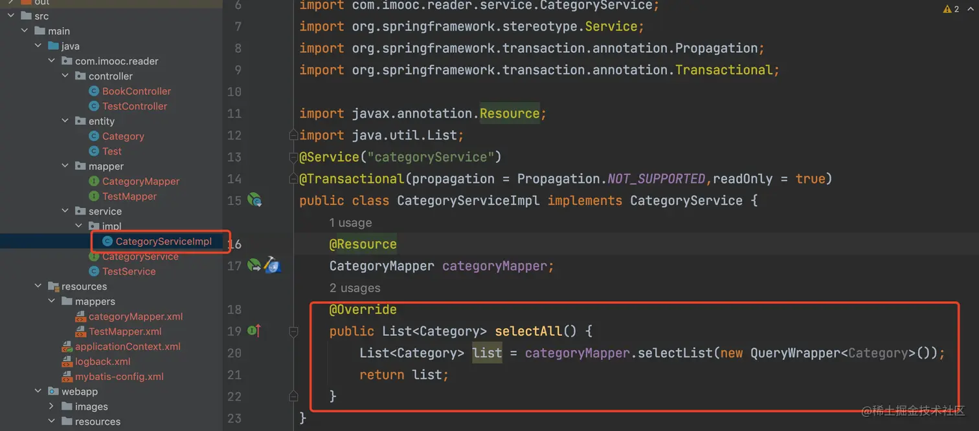Screen dimensions: 979x431
Task: Collapse the mappers folder
Action: point(52,302)
